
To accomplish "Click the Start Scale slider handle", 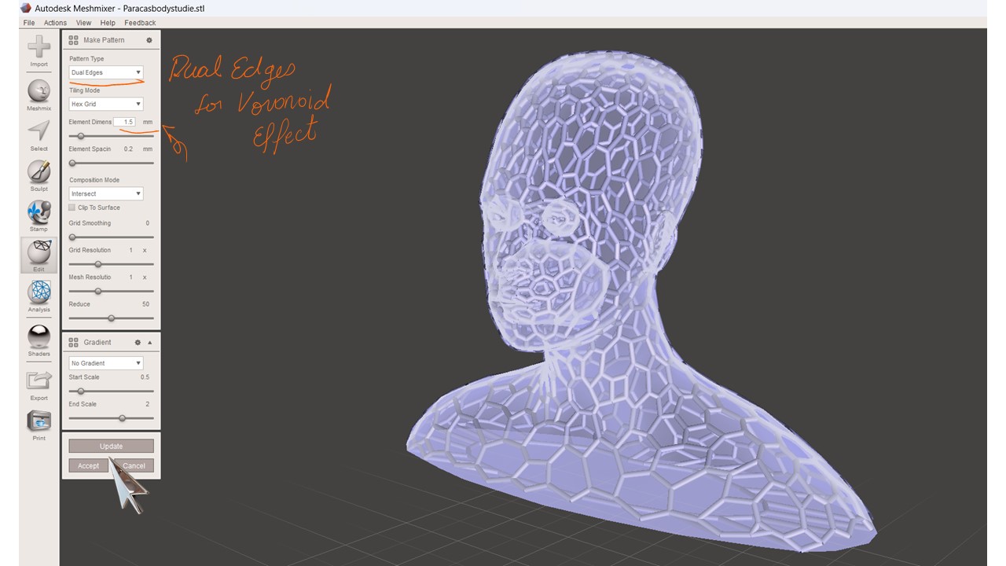I will [80, 391].
